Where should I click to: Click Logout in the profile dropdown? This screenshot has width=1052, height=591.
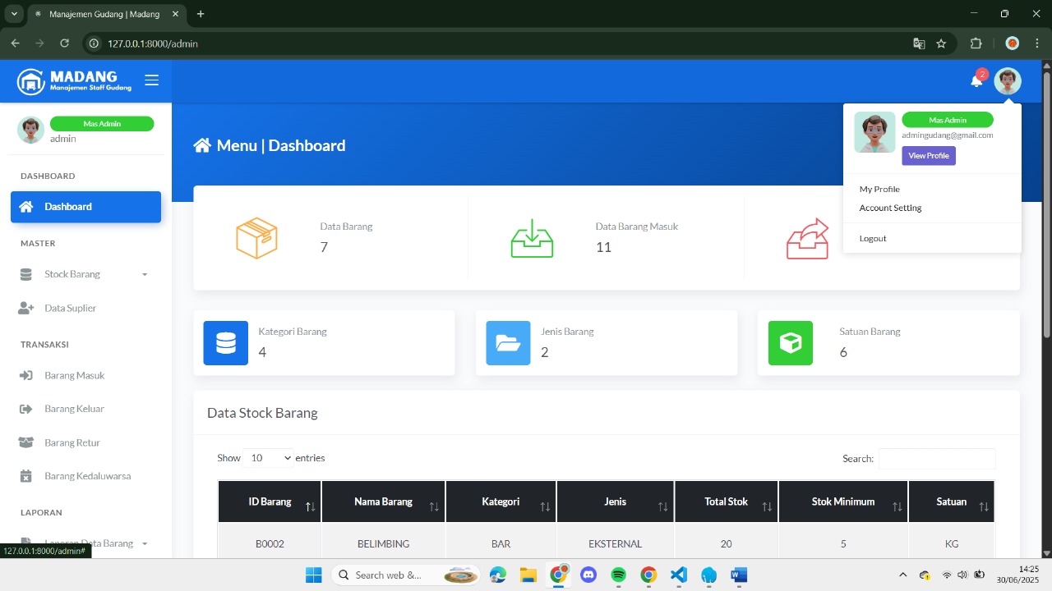pyautogui.click(x=873, y=238)
